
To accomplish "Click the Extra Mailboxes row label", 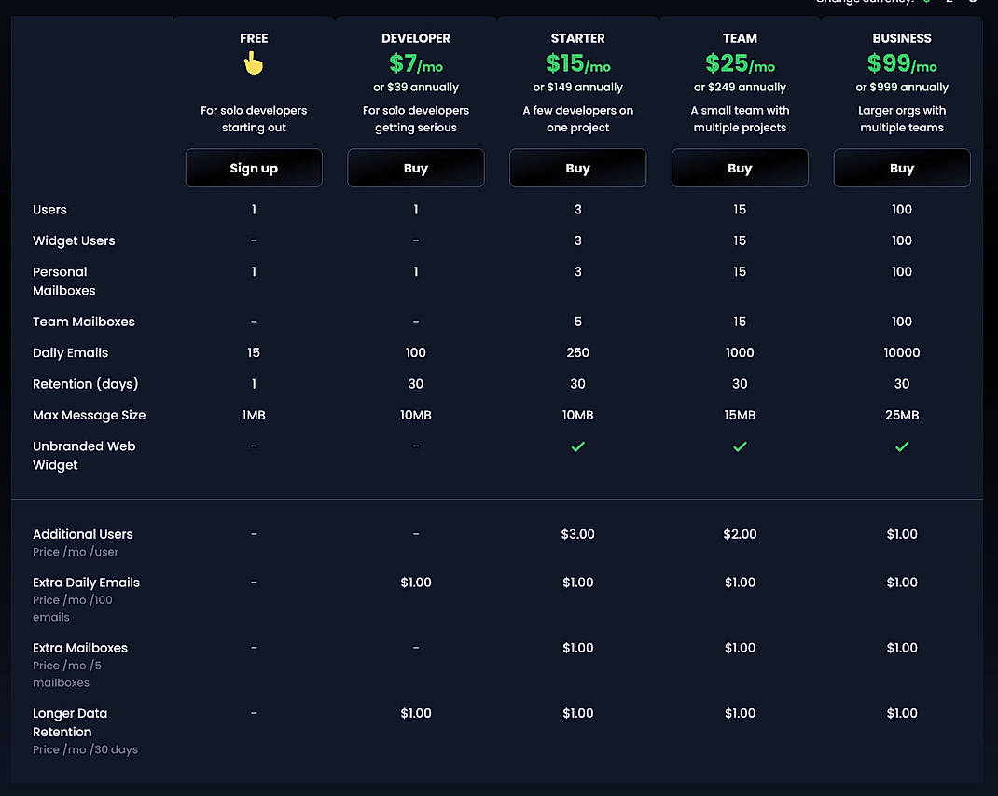I will click(80, 648).
